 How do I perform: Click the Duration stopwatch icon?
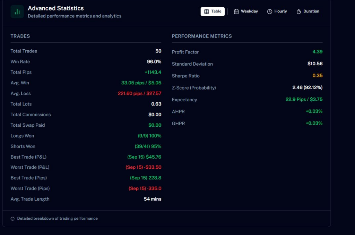(x=298, y=11)
